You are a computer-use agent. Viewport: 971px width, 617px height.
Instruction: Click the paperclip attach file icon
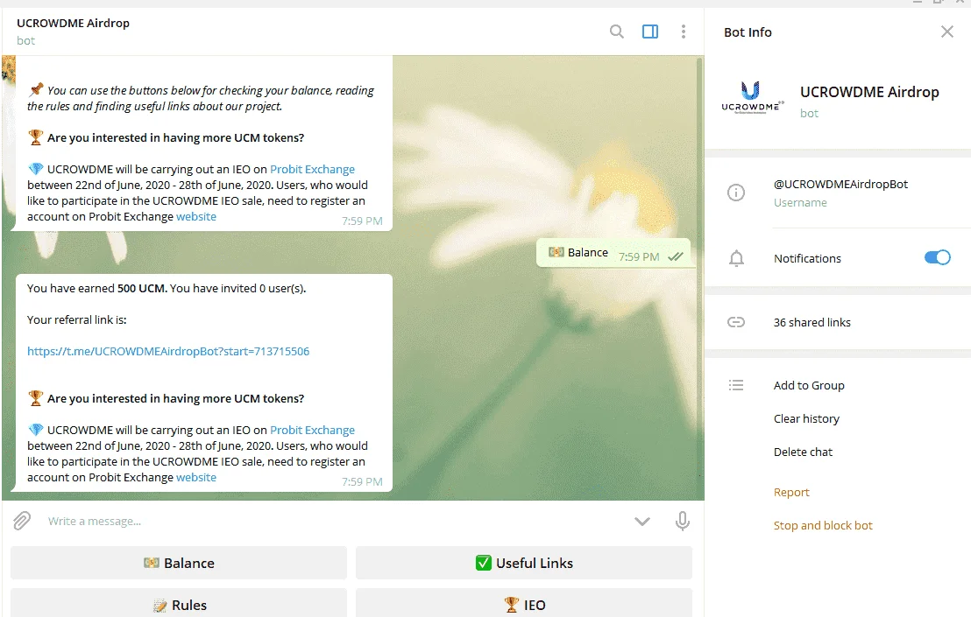click(x=22, y=521)
